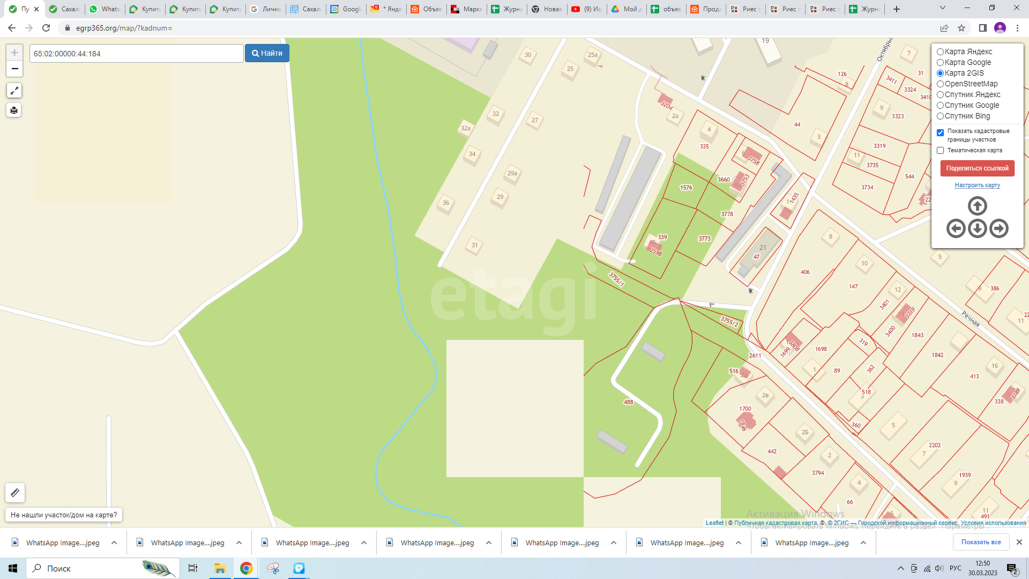Open Chrome tab search dropdown arrow
The width and height of the screenshot is (1029, 579).
pos(942,9)
